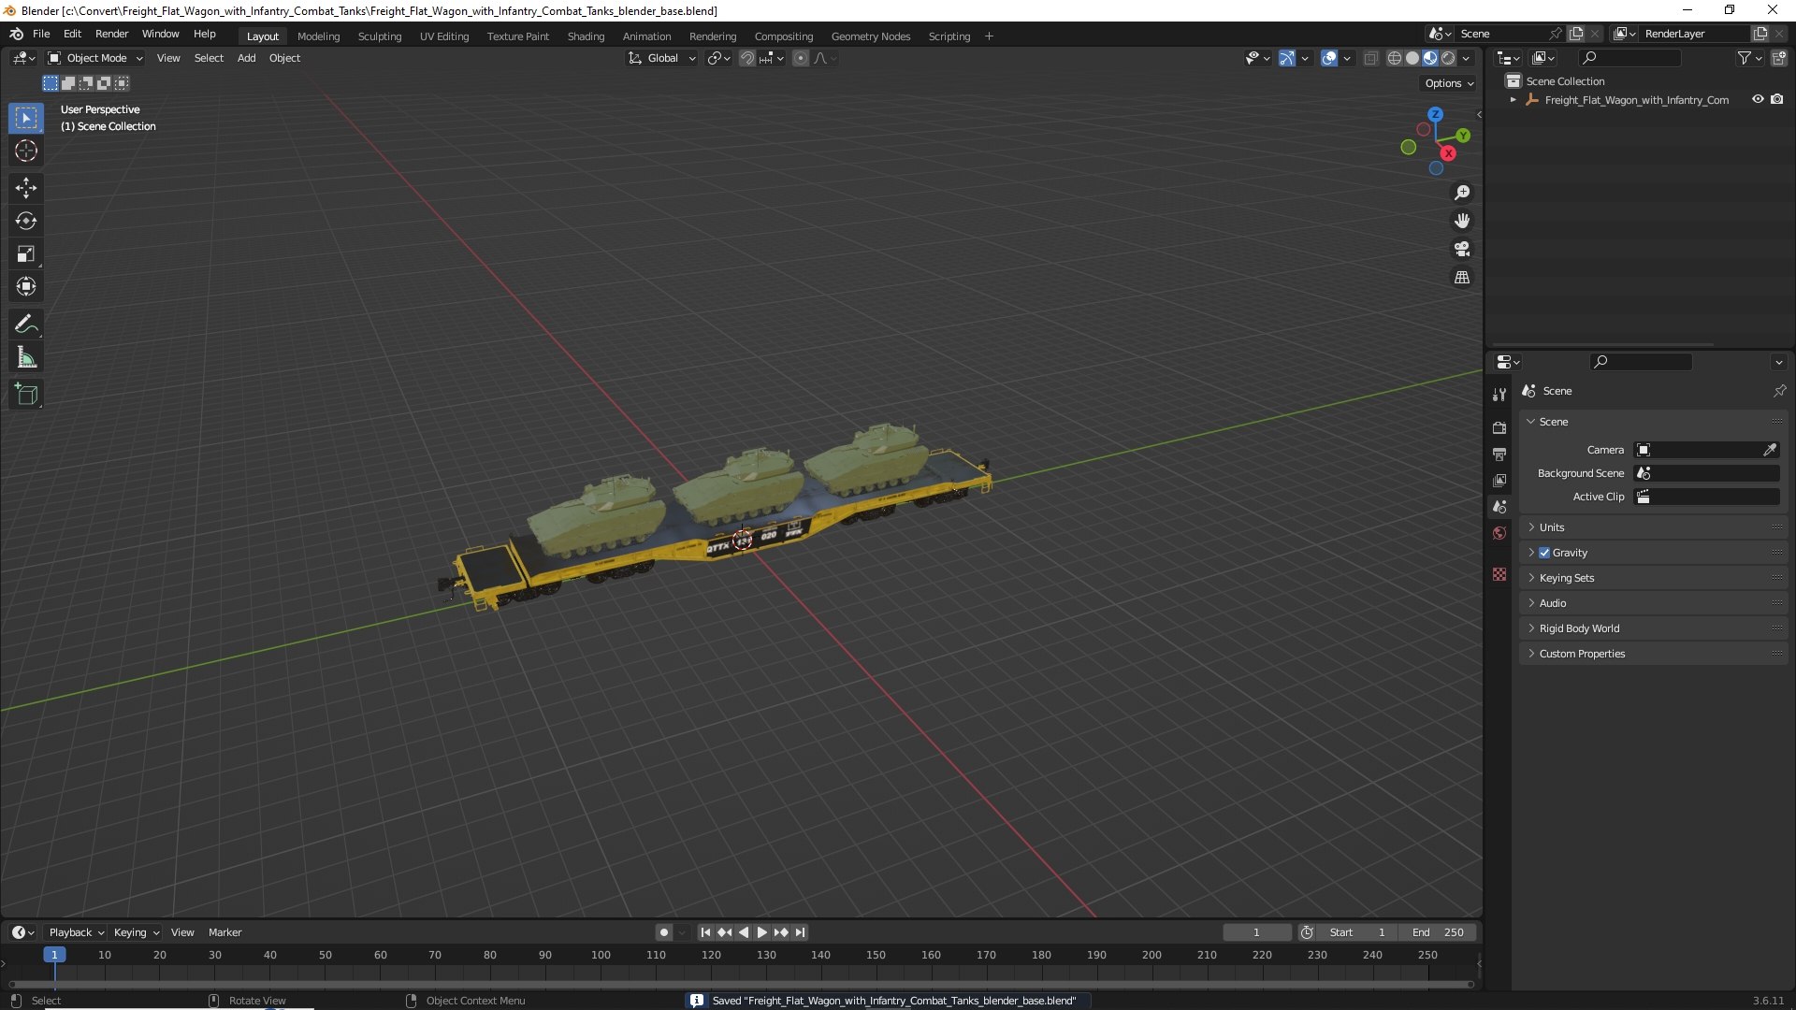This screenshot has width=1796, height=1010.
Task: Activate the Transform tool
Action: click(x=26, y=286)
